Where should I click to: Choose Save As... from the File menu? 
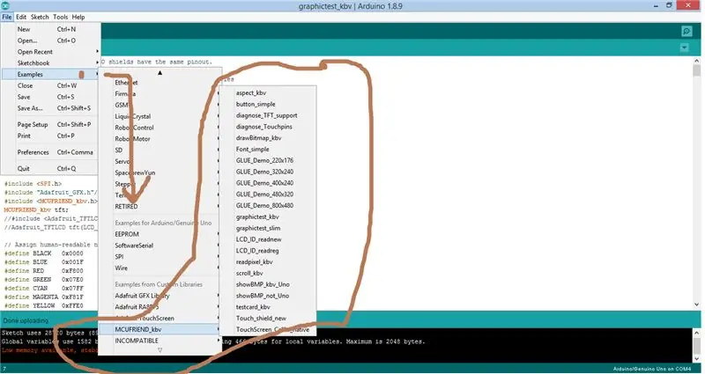51,108
